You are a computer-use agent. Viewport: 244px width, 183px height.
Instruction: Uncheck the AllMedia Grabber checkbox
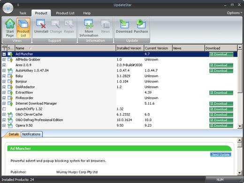click(x=4, y=60)
